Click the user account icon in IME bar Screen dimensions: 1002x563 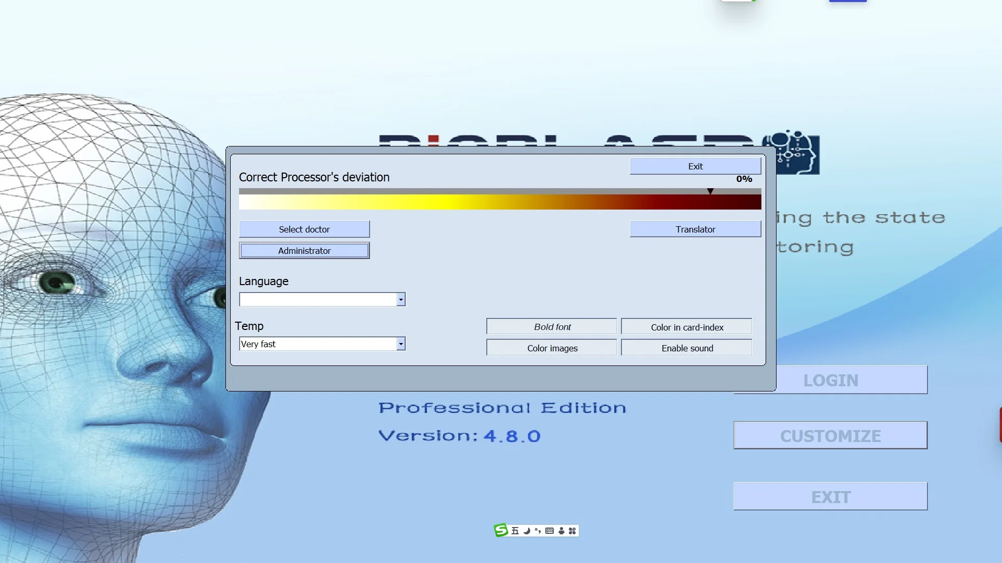point(562,531)
